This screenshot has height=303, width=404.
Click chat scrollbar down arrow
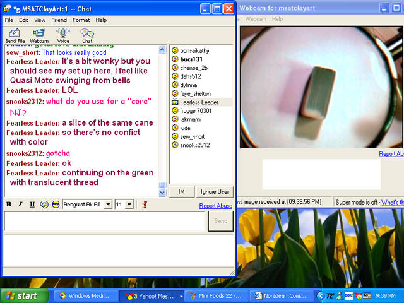pyautogui.click(x=162, y=192)
